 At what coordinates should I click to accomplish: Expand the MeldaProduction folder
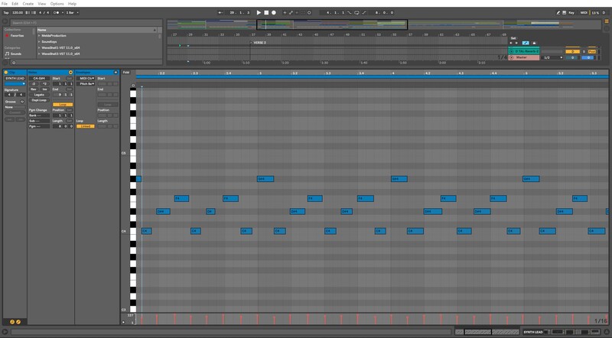click(39, 35)
